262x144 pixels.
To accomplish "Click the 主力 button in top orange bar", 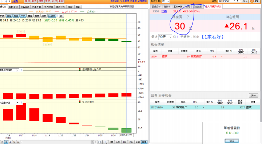I will (48, 1).
